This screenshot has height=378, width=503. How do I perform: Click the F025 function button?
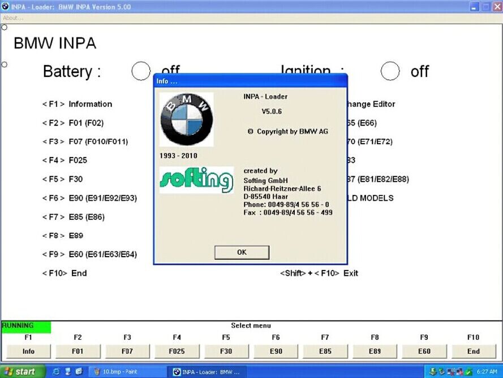(177, 351)
